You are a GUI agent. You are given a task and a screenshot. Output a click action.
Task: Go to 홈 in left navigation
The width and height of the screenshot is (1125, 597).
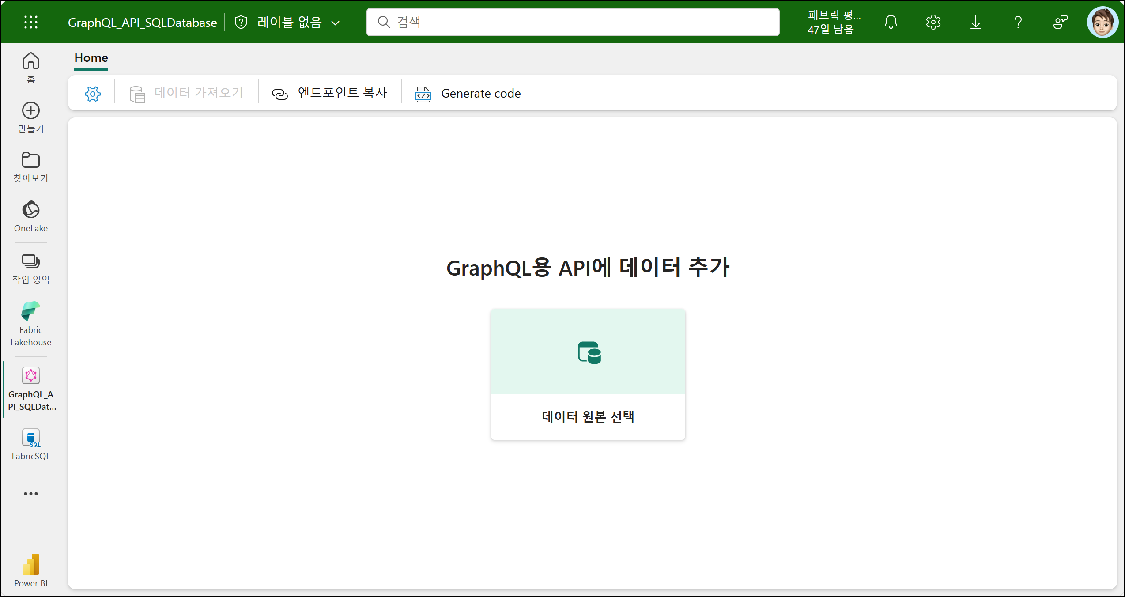[31, 67]
